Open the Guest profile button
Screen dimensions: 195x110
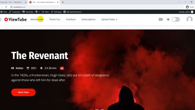coord(190,7)
